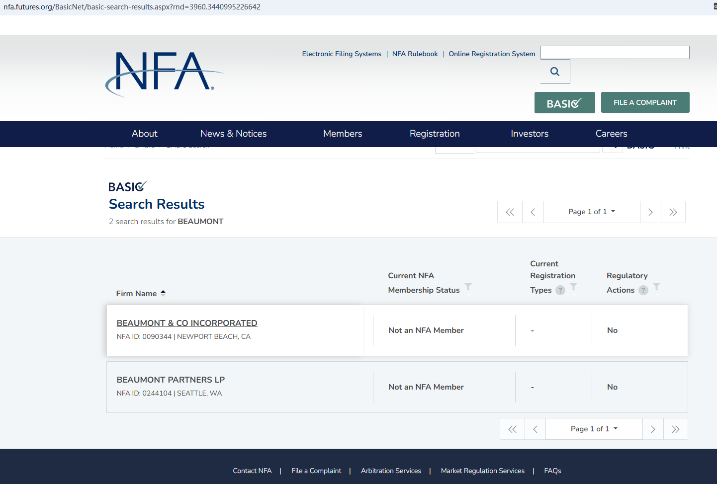The image size is (717, 484).
Task: Sort results by Firm Name
Action: 141,294
